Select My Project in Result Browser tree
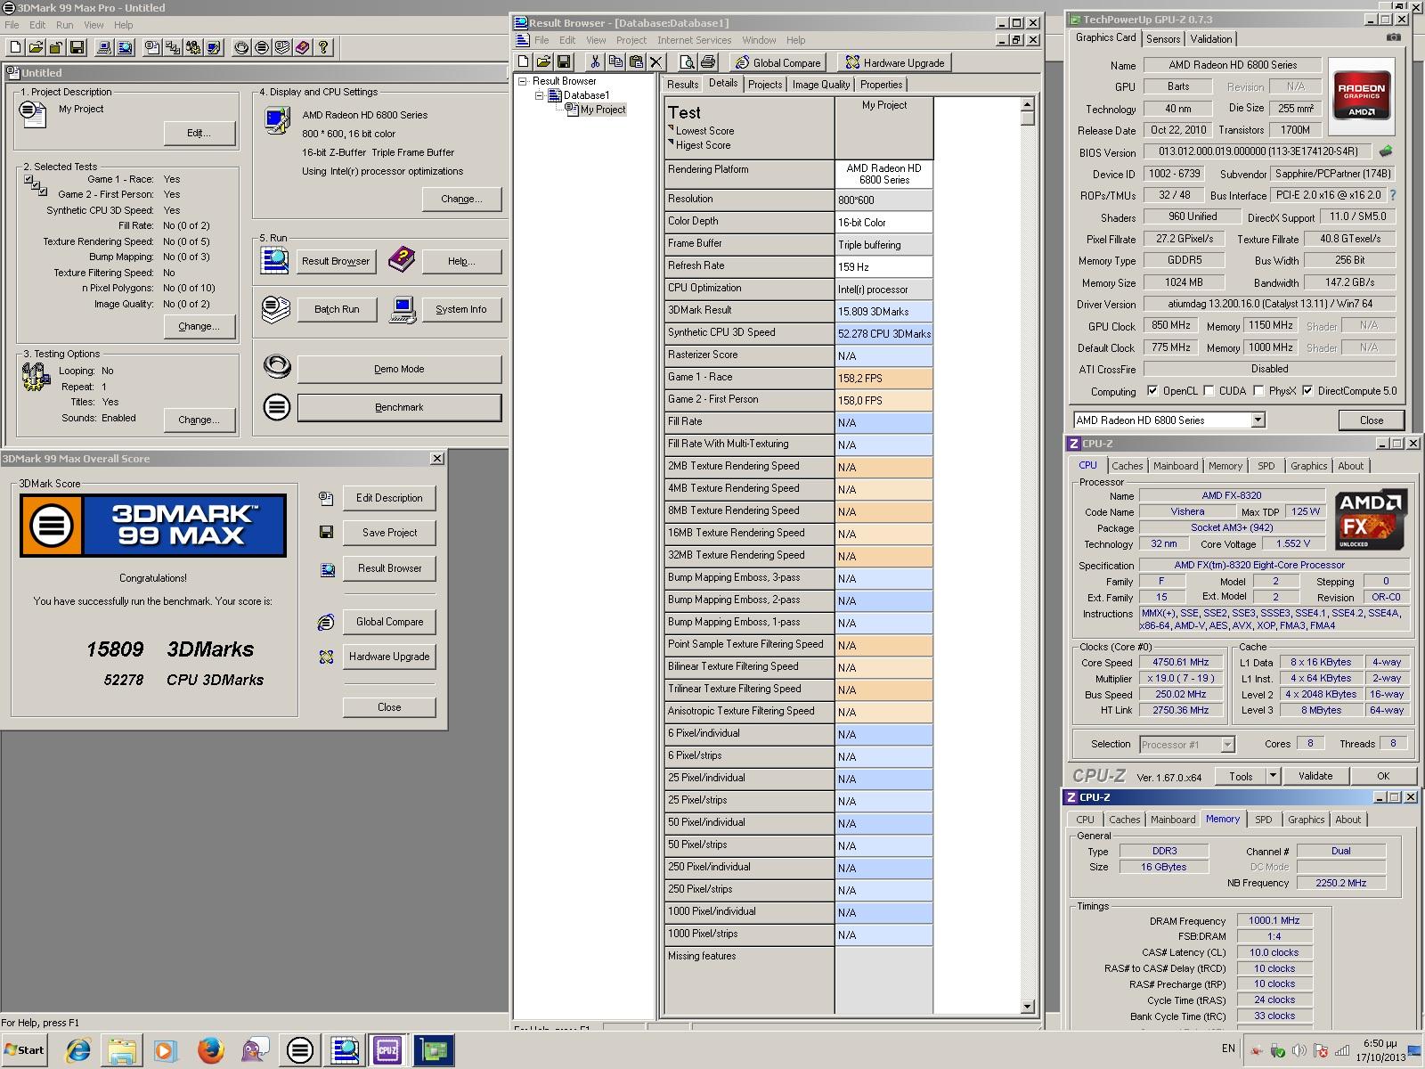Viewport: 1425px width, 1069px height. [603, 110]
